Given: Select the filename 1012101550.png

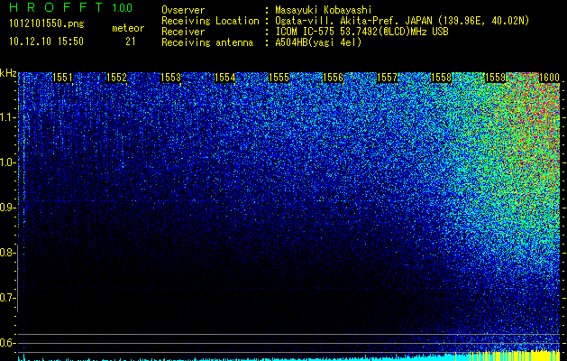Looking at the screenshot, I should (47, 24).
